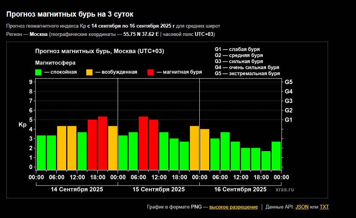Click the red "магнитная буря" legend swatch
Image resolution: width=356 pixels, height=218 pixels.
[151, 72]
